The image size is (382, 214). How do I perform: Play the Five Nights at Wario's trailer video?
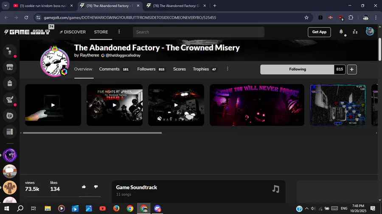pyautogui.click(x=115, y=105)
